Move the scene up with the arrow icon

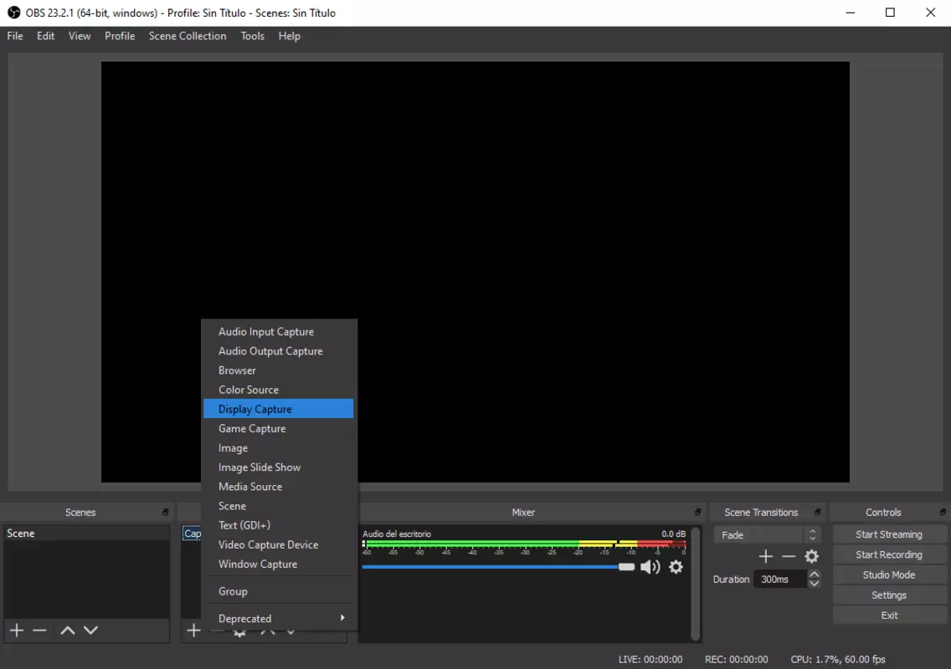point(67,631)
